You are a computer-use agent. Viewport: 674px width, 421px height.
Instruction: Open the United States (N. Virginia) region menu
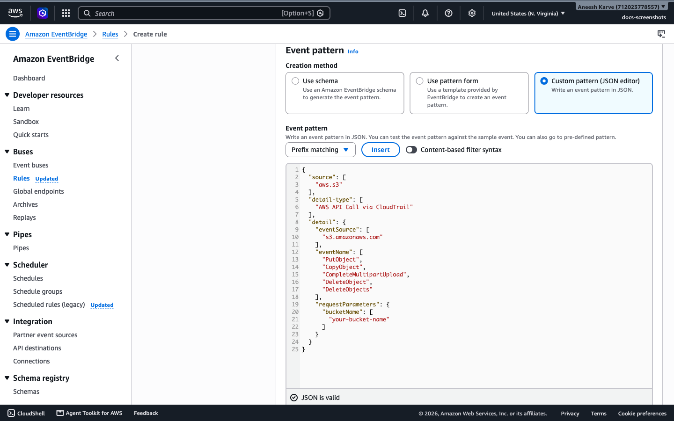pyautogui.click(x=528, y=14)
